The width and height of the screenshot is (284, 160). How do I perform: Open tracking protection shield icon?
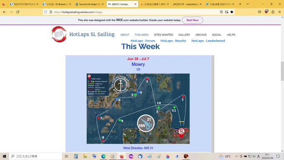point(46,12)
